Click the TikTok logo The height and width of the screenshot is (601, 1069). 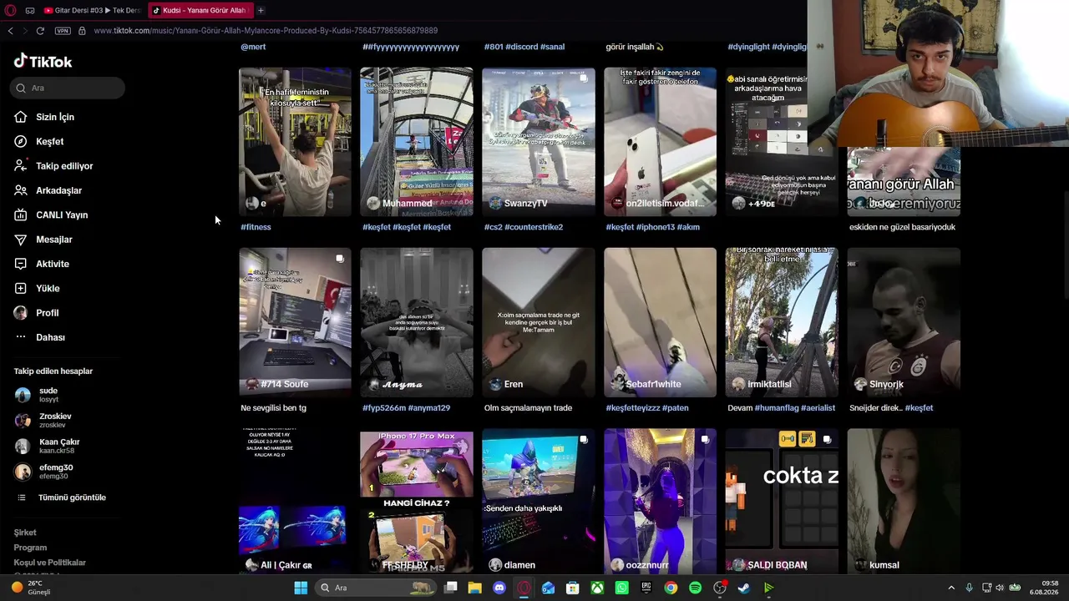point(43,61)
